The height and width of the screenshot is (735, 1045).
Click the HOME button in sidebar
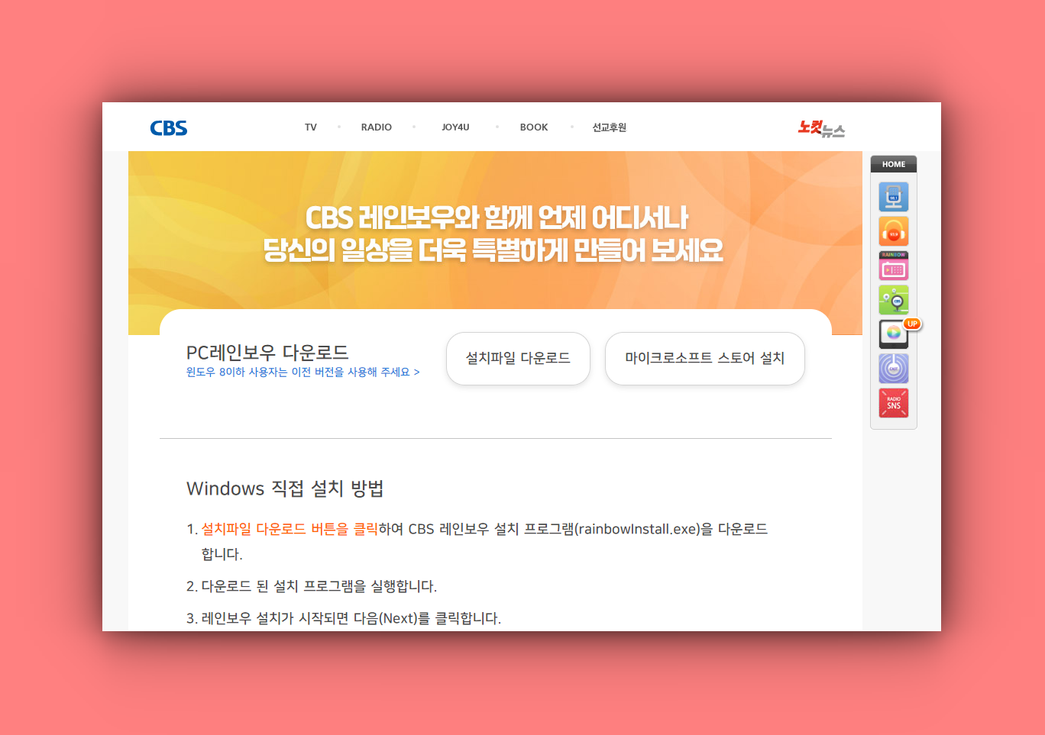click(x=894, y=164)
